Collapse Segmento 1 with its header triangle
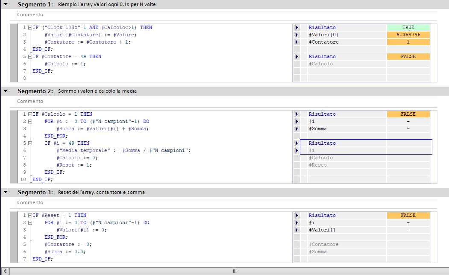This screenshot has width=449, height=275. (6, 4)
